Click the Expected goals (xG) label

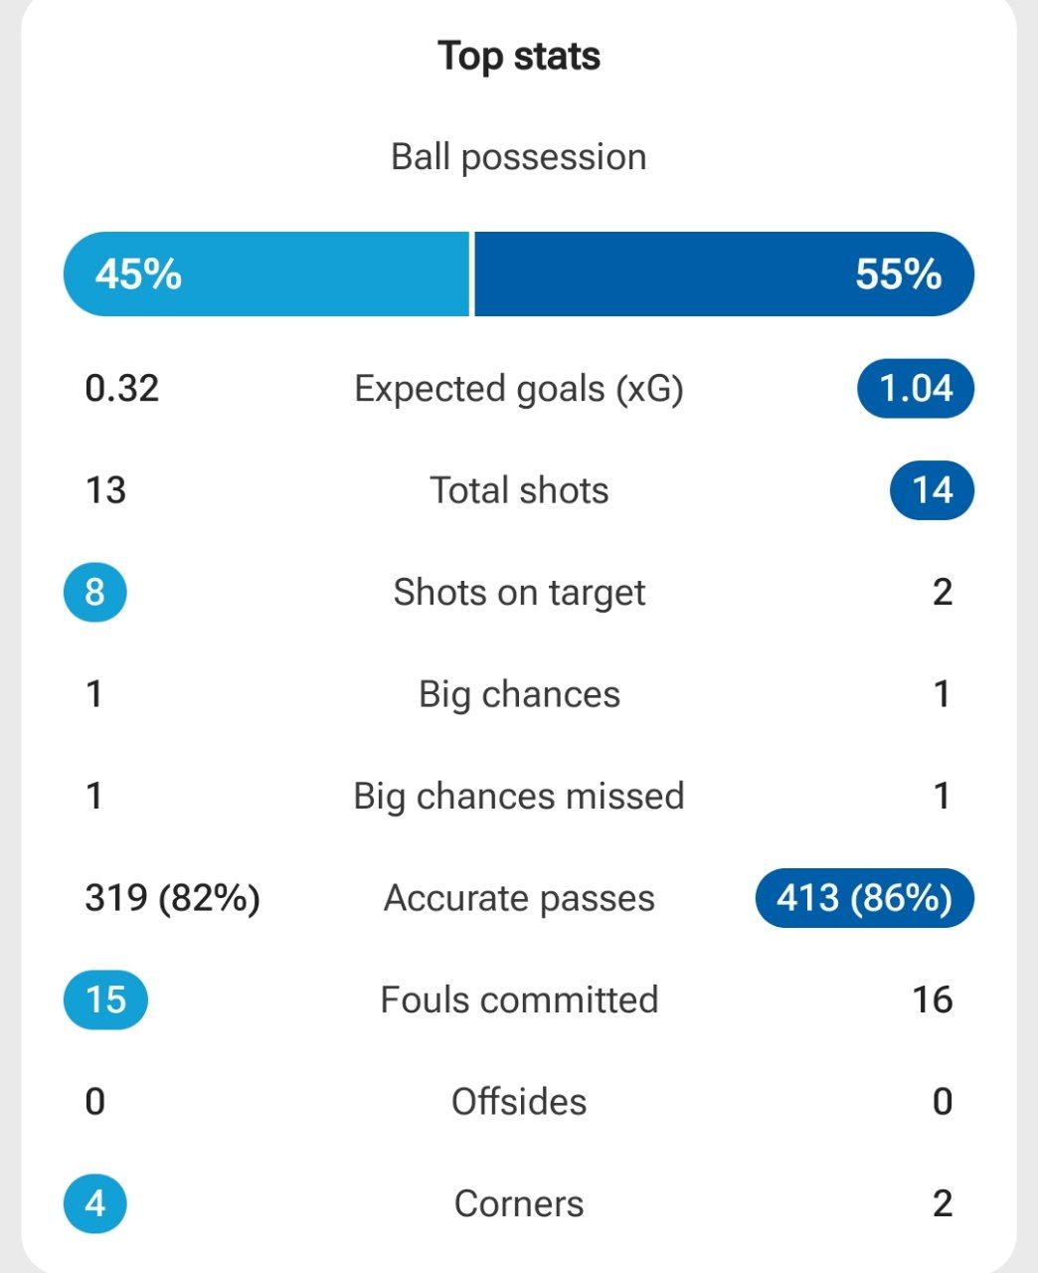point(519,388)
